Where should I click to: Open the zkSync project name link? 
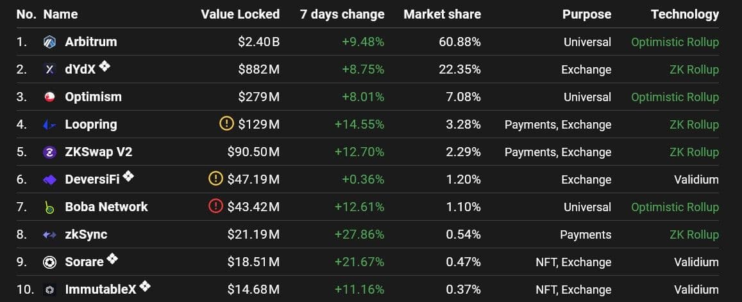(x=86, y=234)
